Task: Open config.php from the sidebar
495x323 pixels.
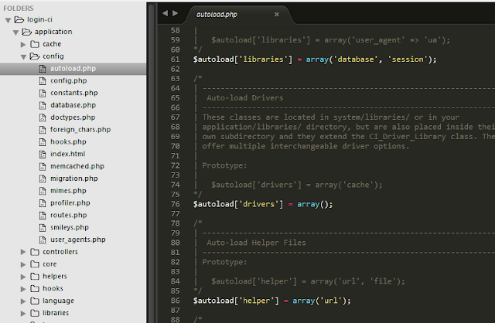Action: 69,80
